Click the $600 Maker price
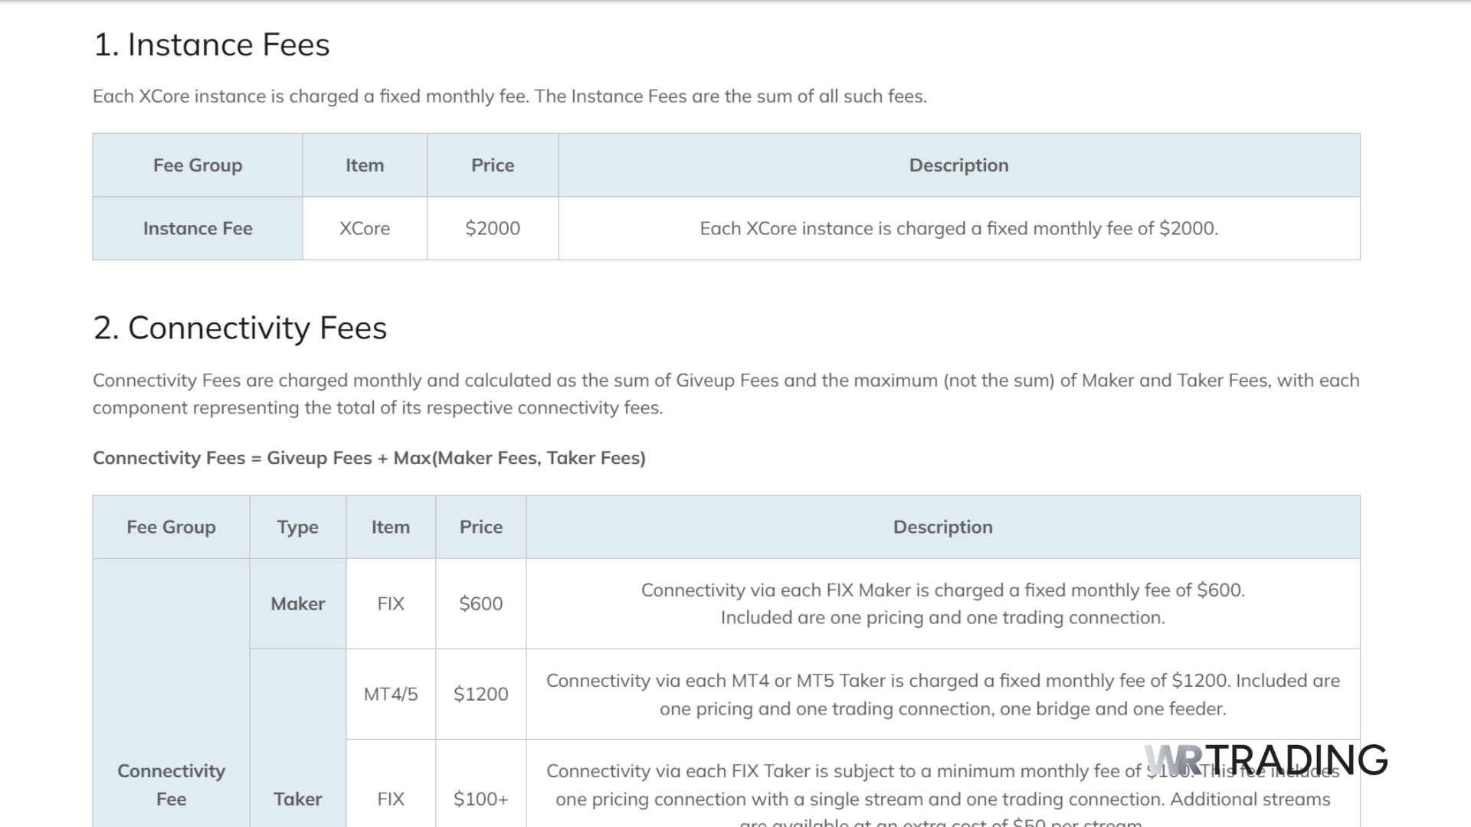Screen dimensions: 1471x827 tap(480, 603)
